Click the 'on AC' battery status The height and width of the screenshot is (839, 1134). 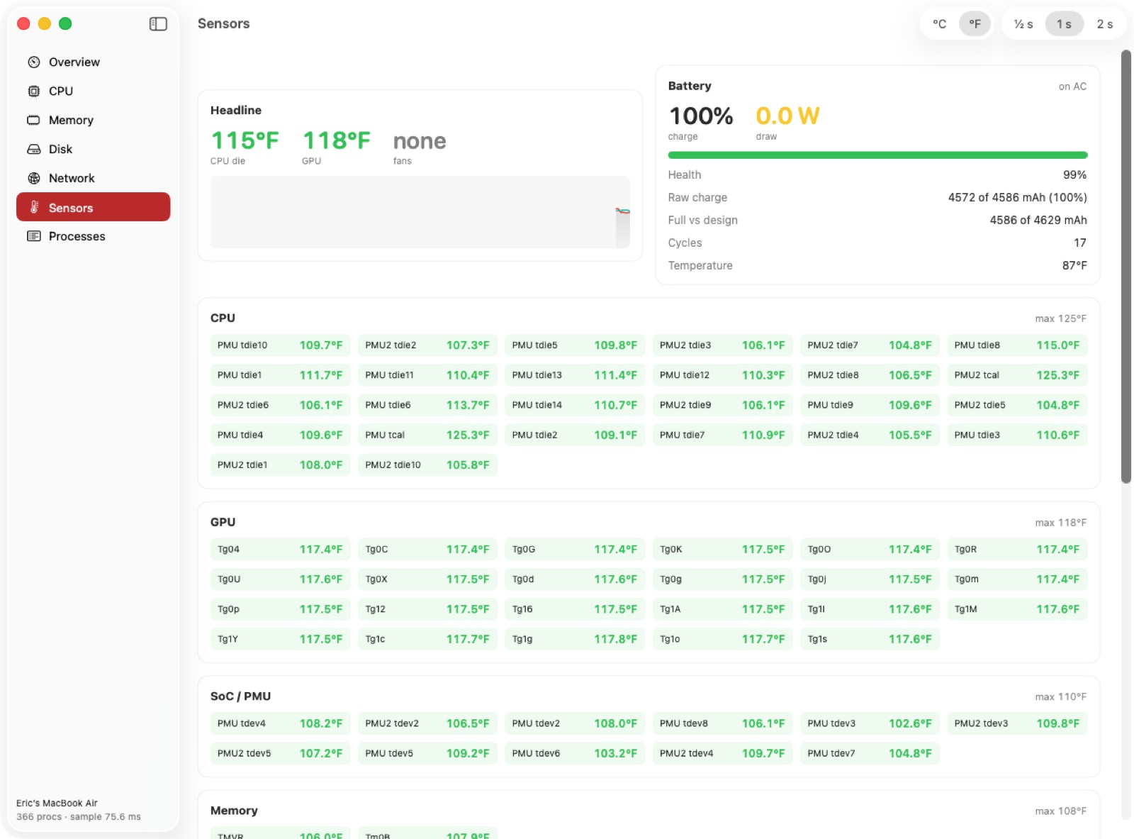click(x=1072, y=87)
